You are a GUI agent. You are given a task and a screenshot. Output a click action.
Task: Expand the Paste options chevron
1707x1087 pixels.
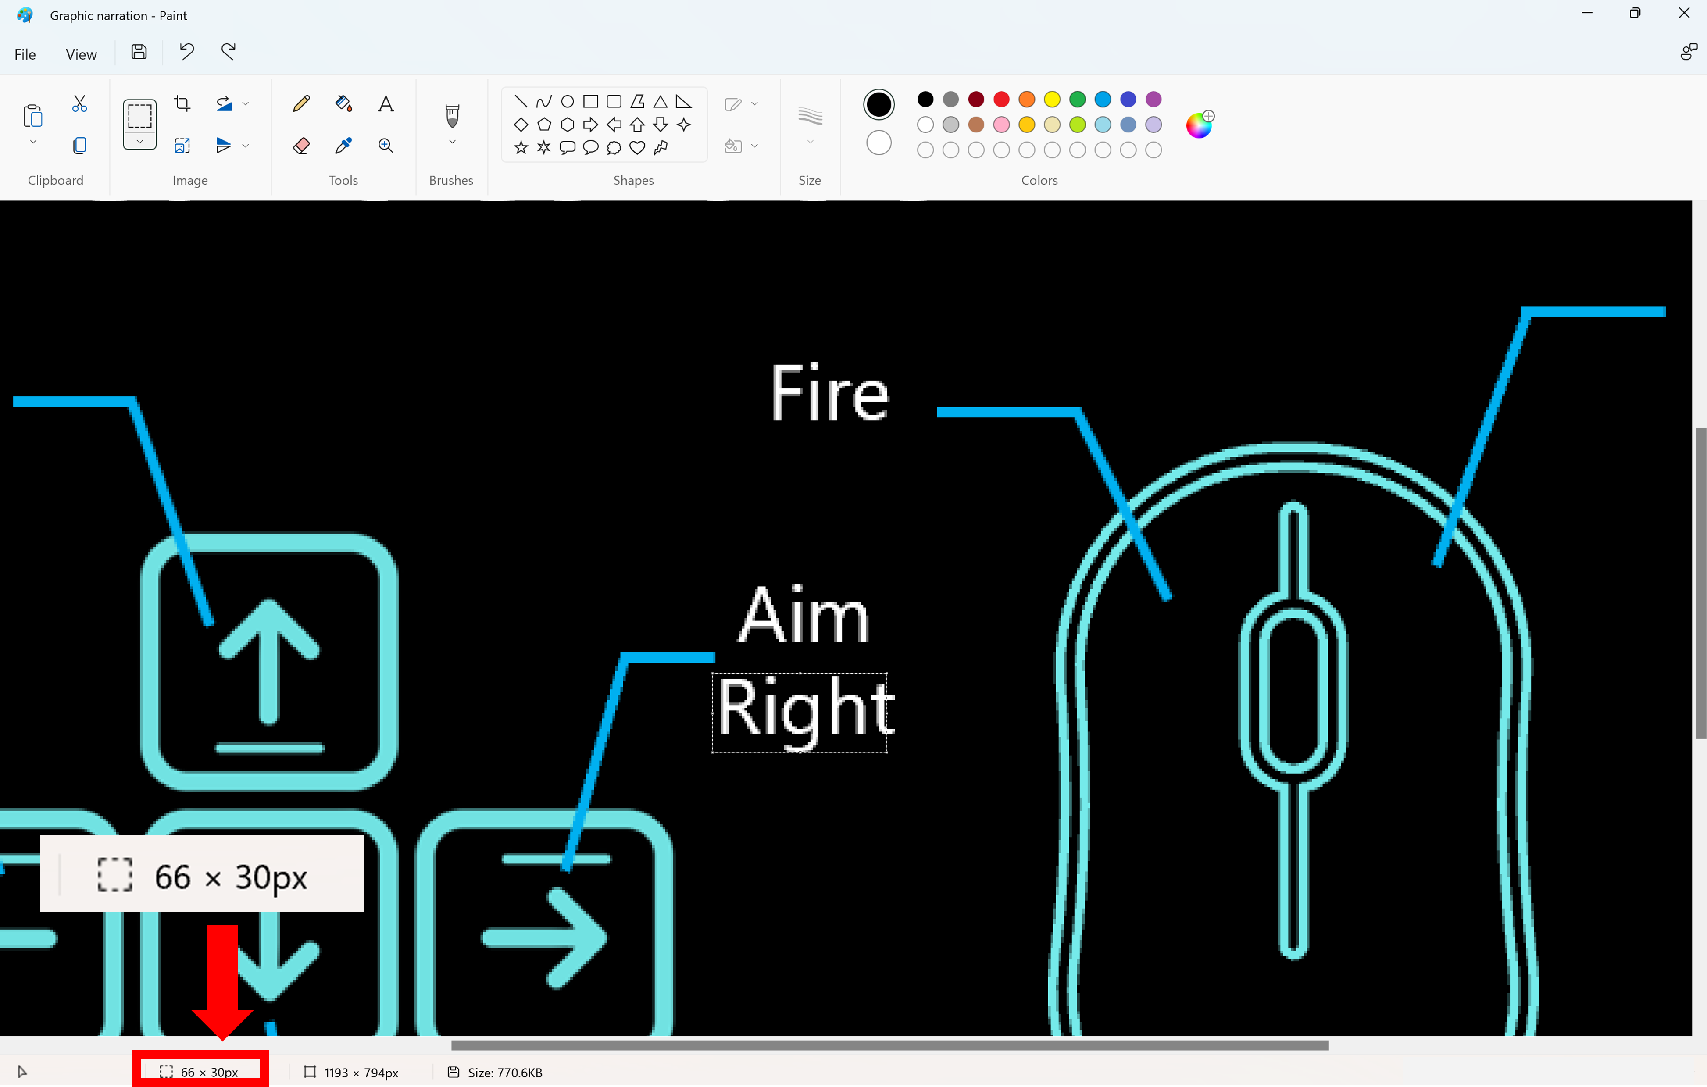click(32, 142)
